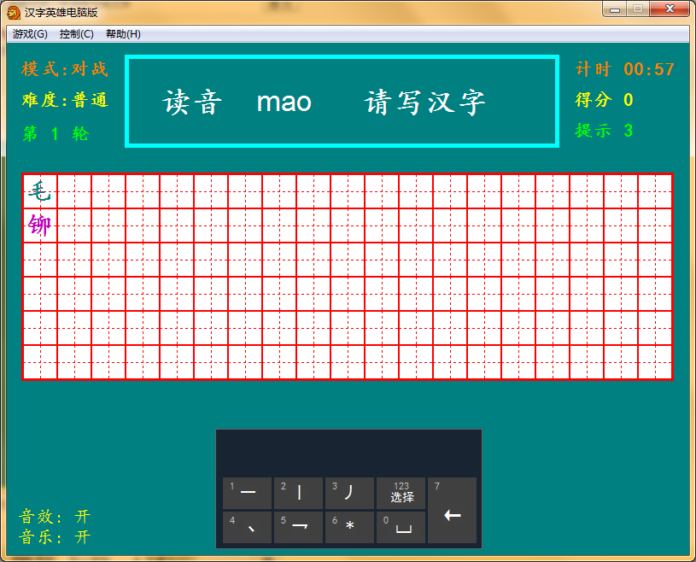The width and height of the screenshot is (696, 562).
Task: Open the 游戏(G) menu
Action: pyautogui.click(x=30, y=34)
